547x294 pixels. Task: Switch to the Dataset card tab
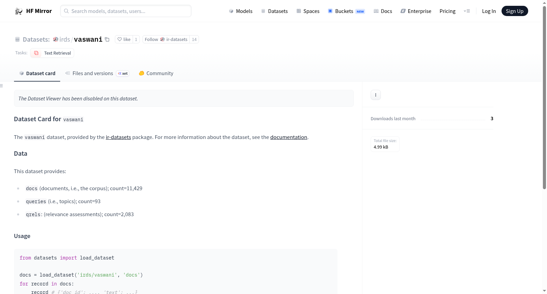click(37, 73)
